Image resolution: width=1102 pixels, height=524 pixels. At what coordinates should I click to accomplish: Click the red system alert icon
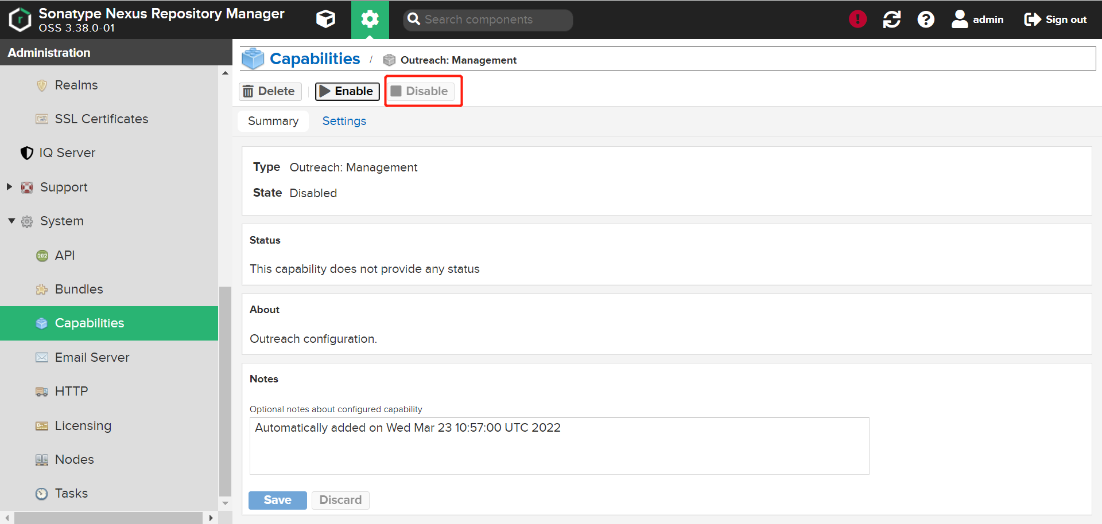857,19
